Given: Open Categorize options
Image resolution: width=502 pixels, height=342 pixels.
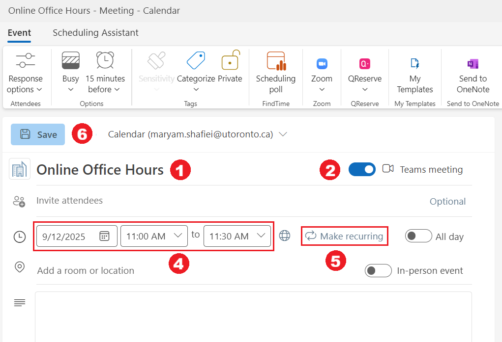Looking at the screenshot, I should [x=196, y=74].
